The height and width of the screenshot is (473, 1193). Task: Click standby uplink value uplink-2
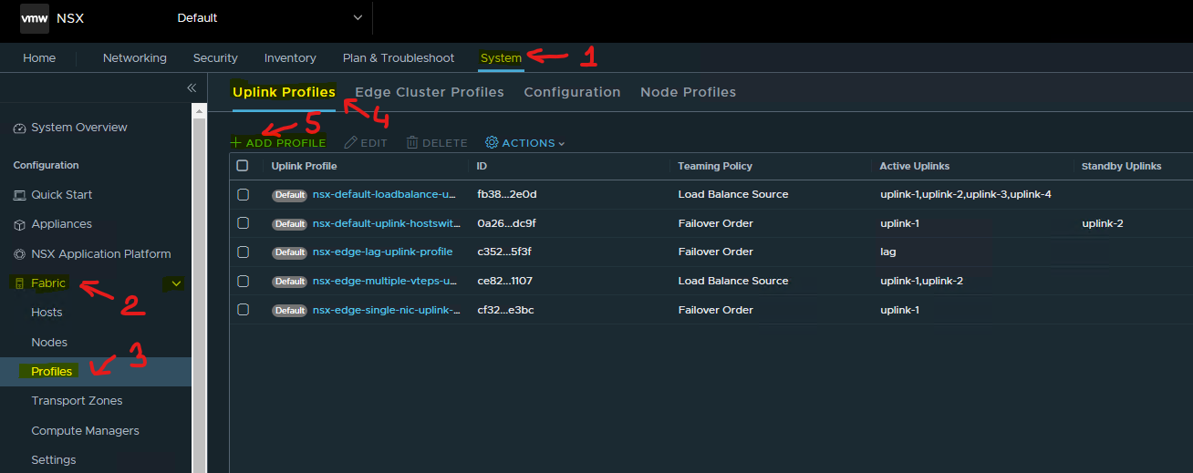1102,223
